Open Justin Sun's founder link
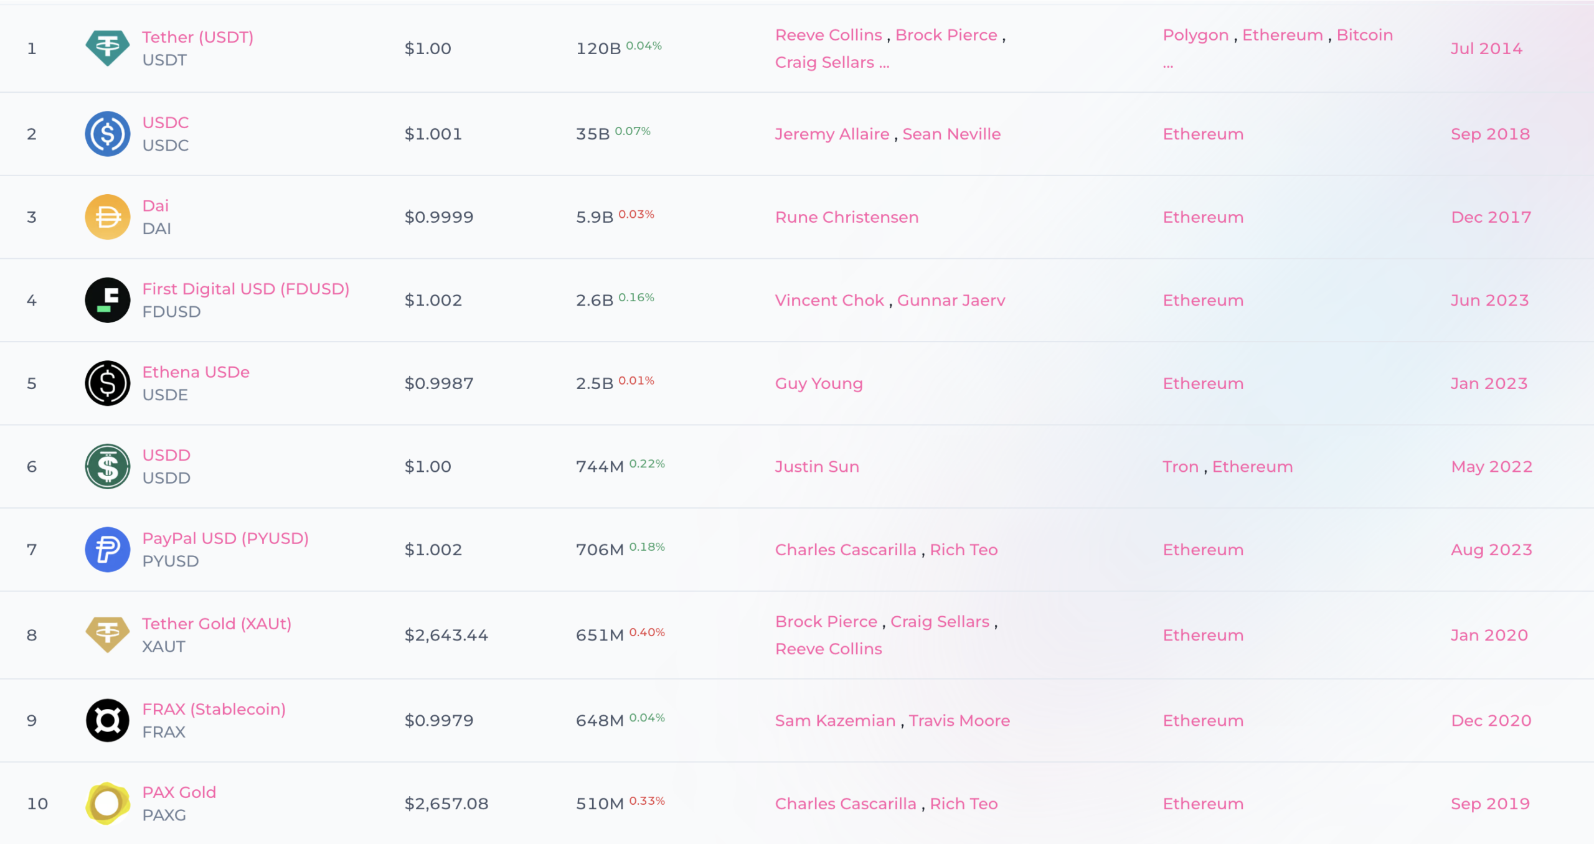The height and width of the screenshot is (844, 1594). point(817,466)
